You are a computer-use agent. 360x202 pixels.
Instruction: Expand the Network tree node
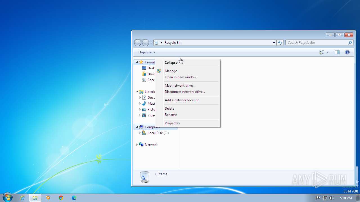pyautogui.click(x=137, y=145)
